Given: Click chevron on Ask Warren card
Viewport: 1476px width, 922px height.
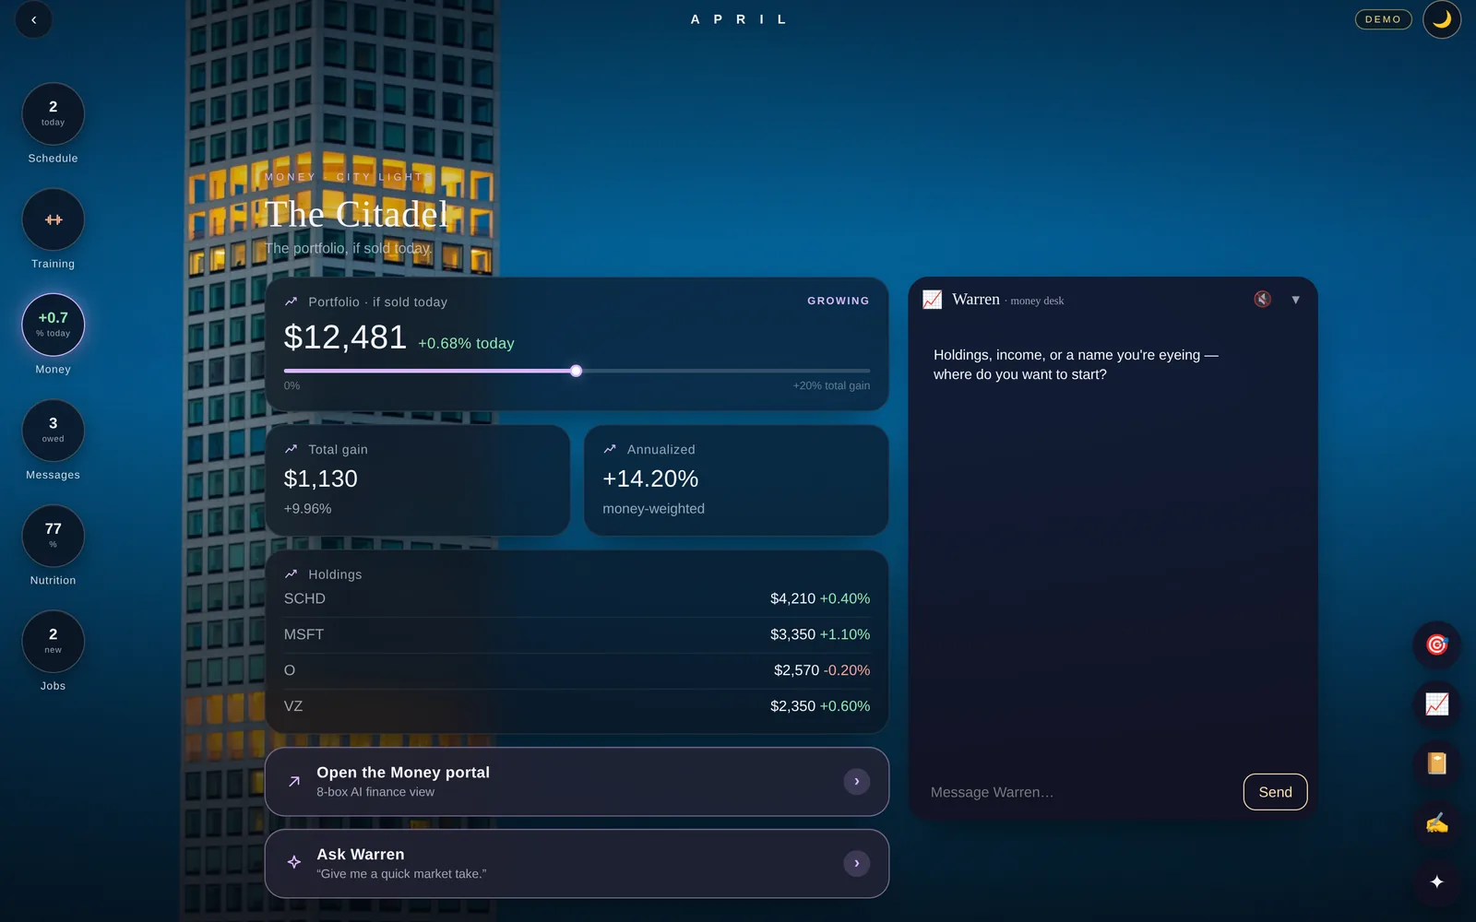Looking at the screenshot, I should tap(856, 864).
